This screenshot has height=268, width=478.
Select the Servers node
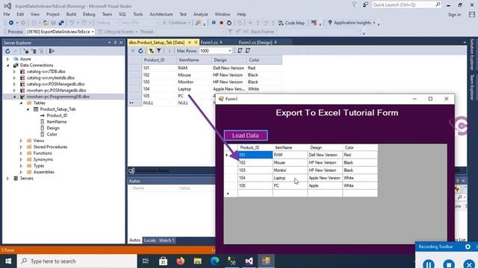point(27,179)
